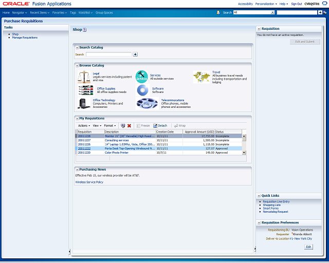This screenshot has width=329, height=263.
Task: Open the Format menu in My Requisitions
Action: coord(110,126)
